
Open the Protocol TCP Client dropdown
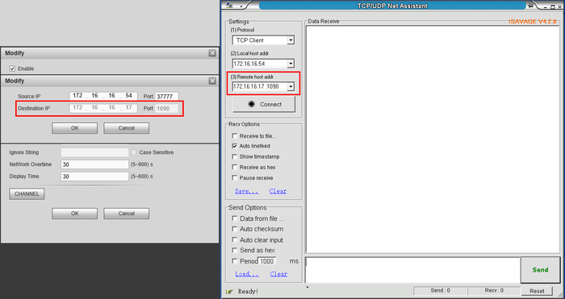click(x=291, y=40)
